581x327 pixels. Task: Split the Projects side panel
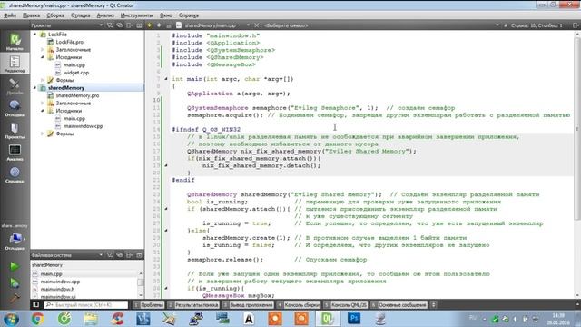coord(129,25)
